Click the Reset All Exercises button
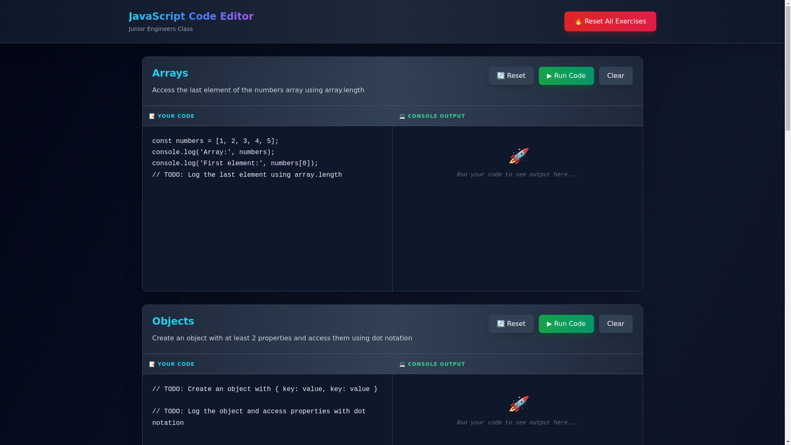The width and height of the screenshot is (791, 445). point(610,21)
